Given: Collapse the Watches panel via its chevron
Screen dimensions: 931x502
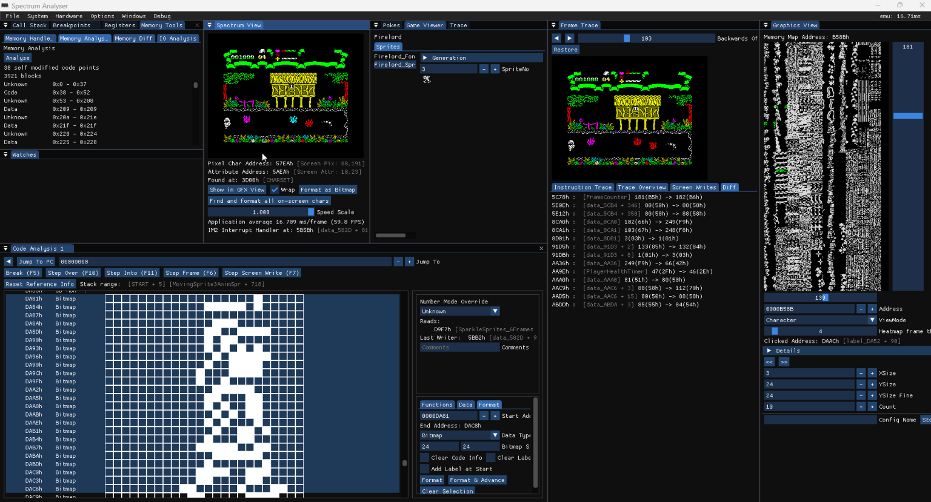Looking at the screenshot, I should 6,154.
